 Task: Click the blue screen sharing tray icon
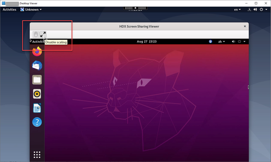tap(210, 41)
